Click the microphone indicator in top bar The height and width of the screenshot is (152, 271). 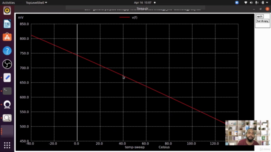[257, 3]
